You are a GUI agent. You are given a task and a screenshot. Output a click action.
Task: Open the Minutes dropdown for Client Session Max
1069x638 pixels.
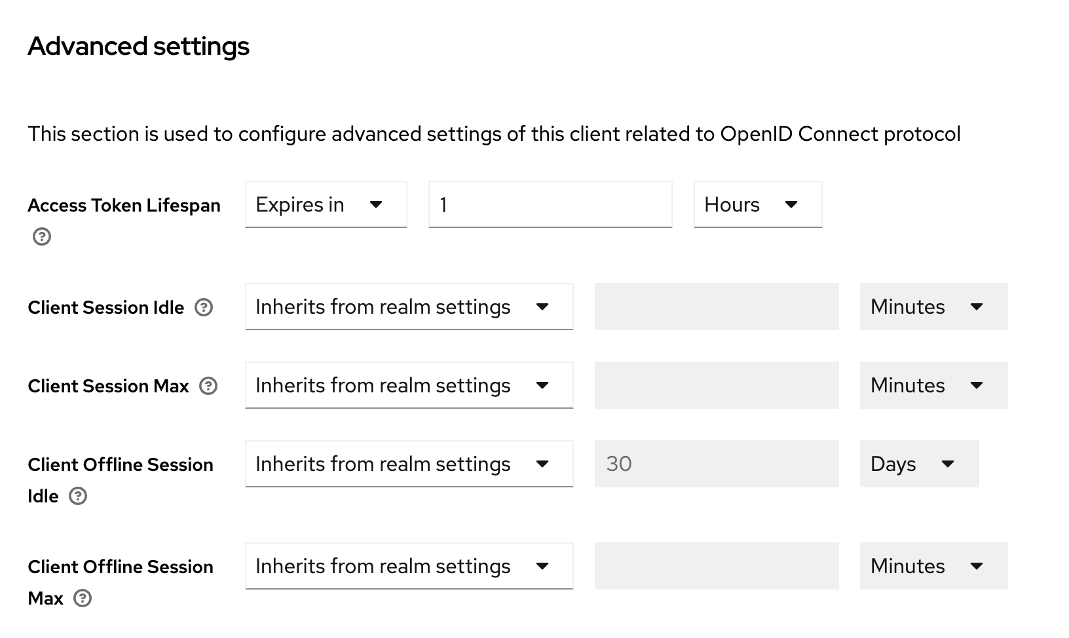point(933,385)
